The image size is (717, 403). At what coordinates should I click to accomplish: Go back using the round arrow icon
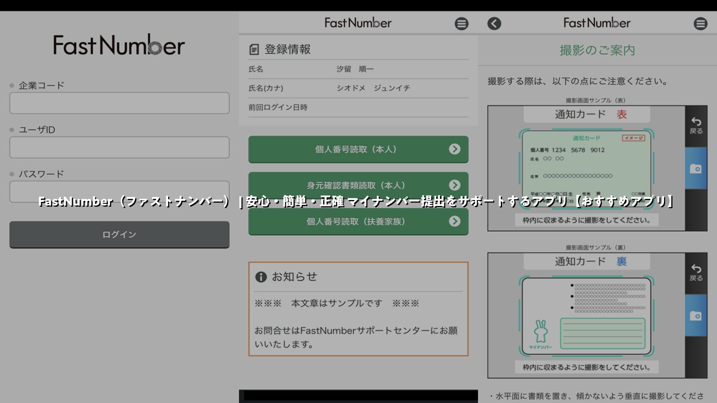tap(494, 24)
